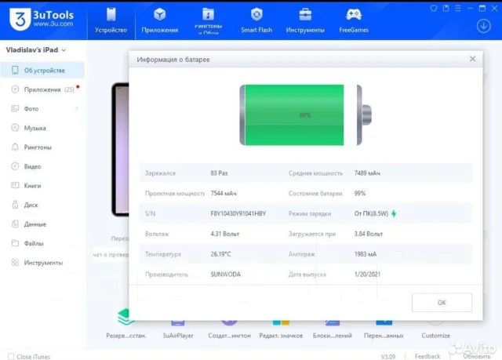Click the Видео play icon
The image size is (502, 360).
click(15, 166)
